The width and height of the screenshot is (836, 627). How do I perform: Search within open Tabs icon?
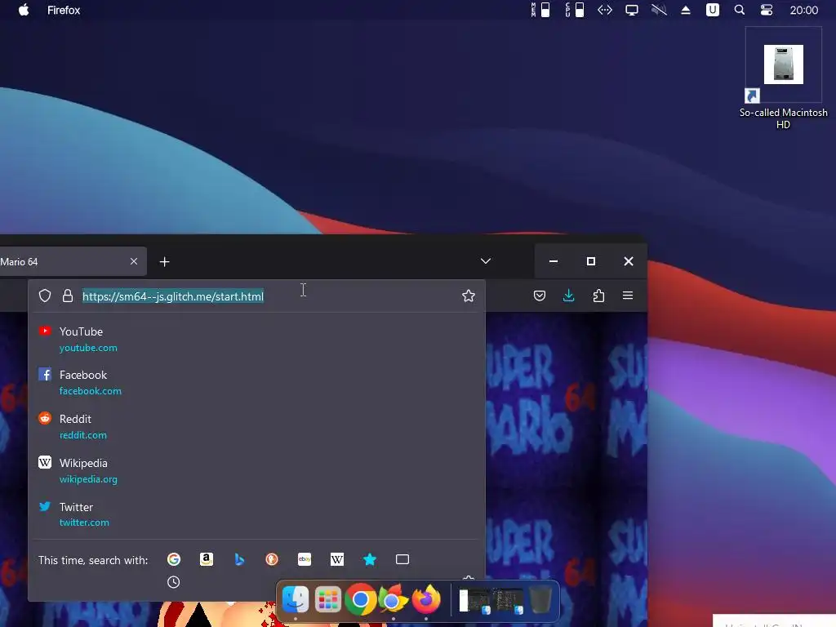click(x=402, y=559)
